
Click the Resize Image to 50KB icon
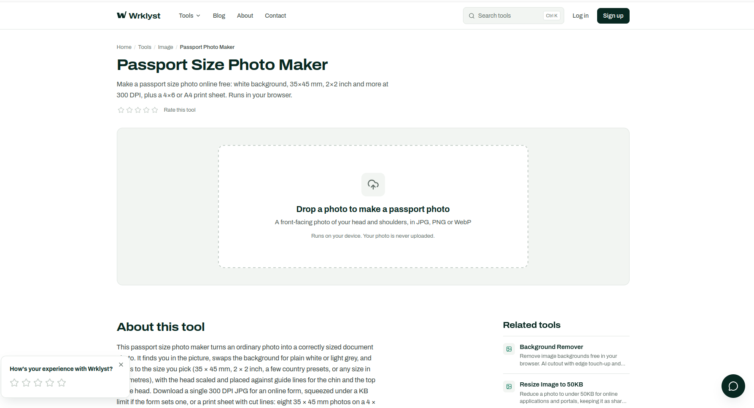coord(509,387)
